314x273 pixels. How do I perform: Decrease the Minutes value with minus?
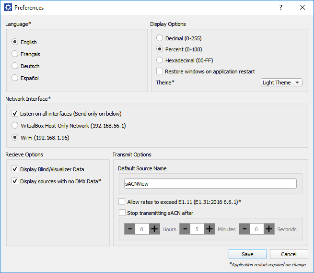(x=185, y=229)
